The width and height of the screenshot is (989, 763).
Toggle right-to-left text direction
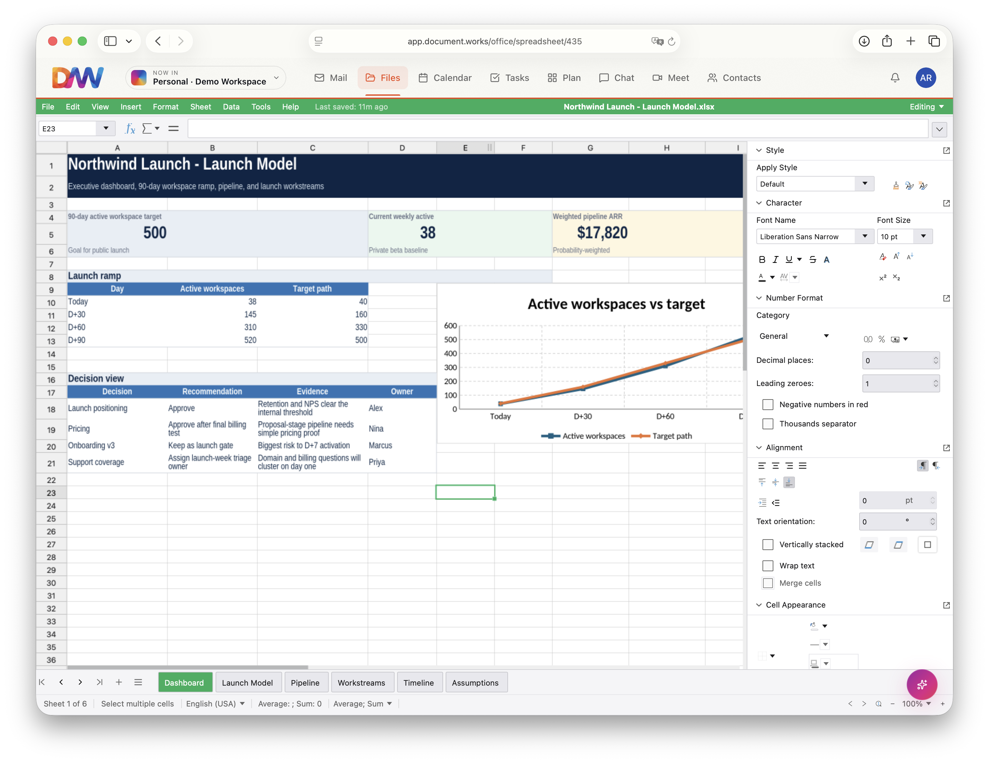pyautogui.click(x=936, y=466)
